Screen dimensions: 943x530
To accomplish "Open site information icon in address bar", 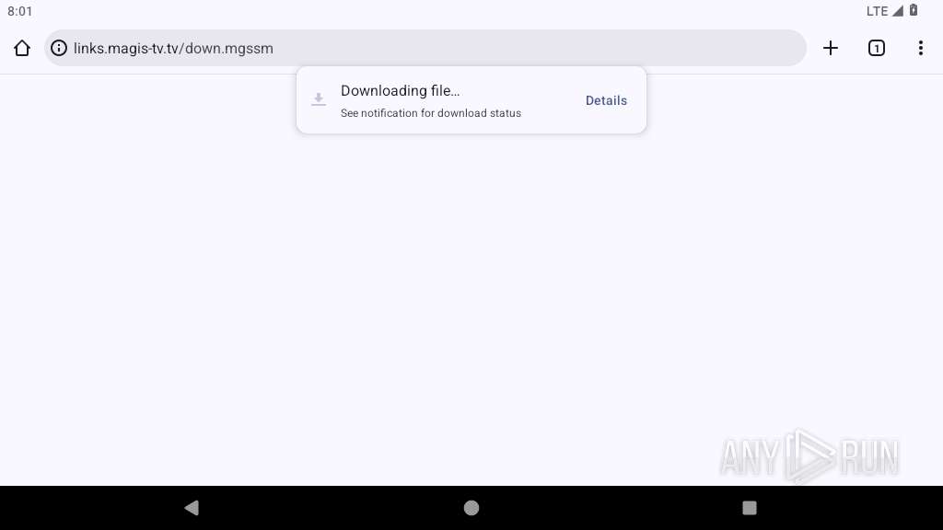I will 58,48.
